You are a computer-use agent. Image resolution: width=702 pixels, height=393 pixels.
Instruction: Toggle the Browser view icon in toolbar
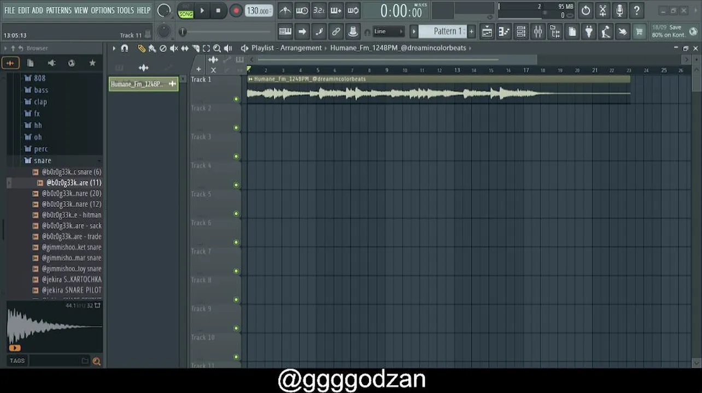click(554, 32)
